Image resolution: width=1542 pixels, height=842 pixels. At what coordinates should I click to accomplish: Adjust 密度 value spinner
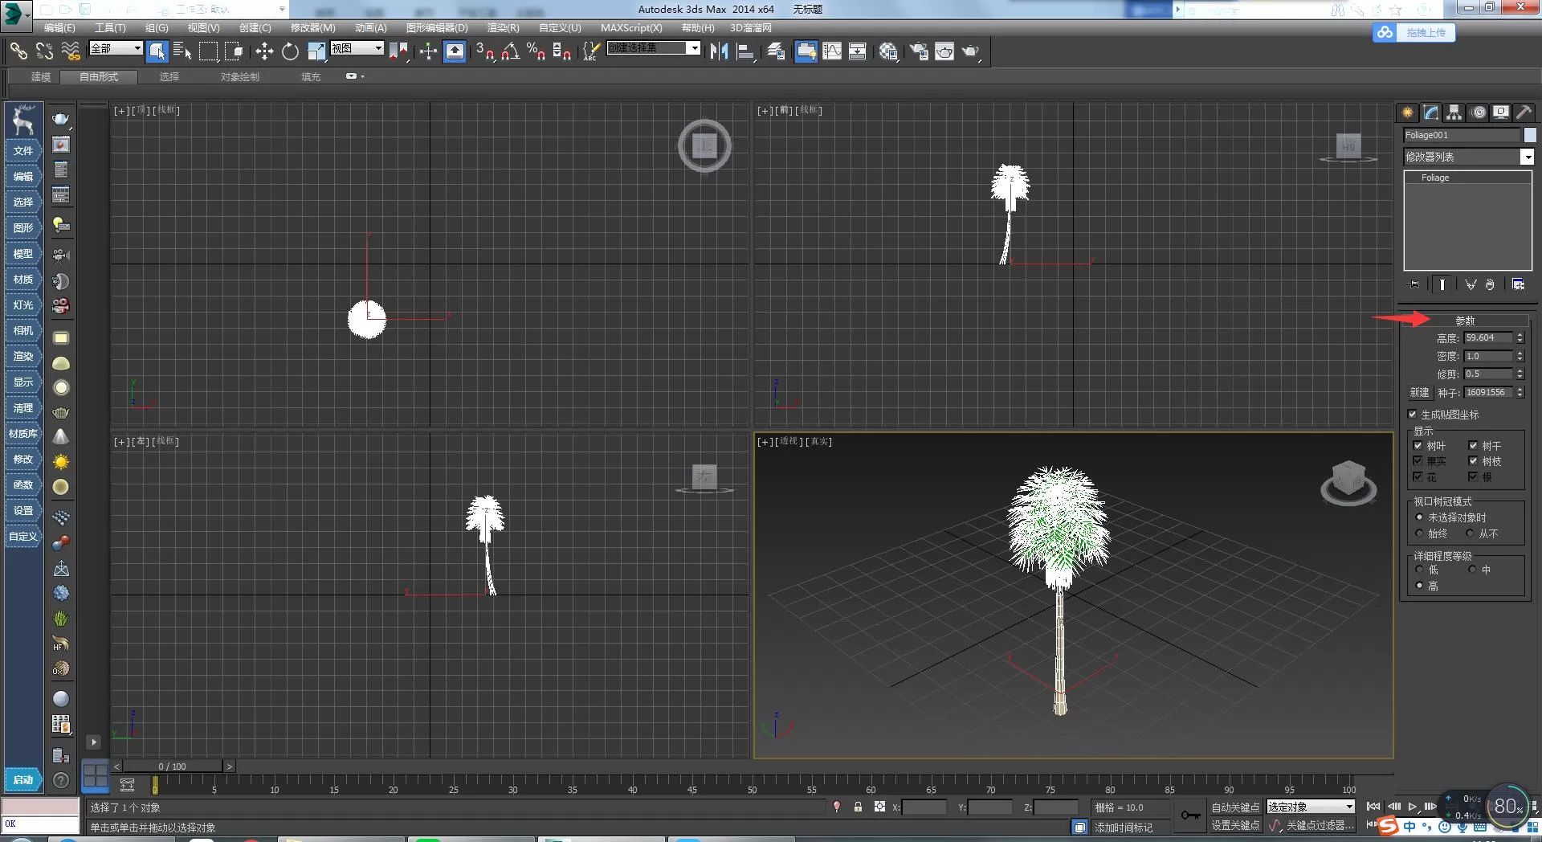click(x=1520, y=356)
